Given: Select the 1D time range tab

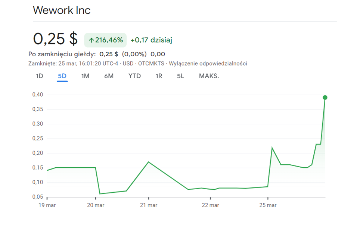Looking at the screenshot, I should (x=40, y=76).
